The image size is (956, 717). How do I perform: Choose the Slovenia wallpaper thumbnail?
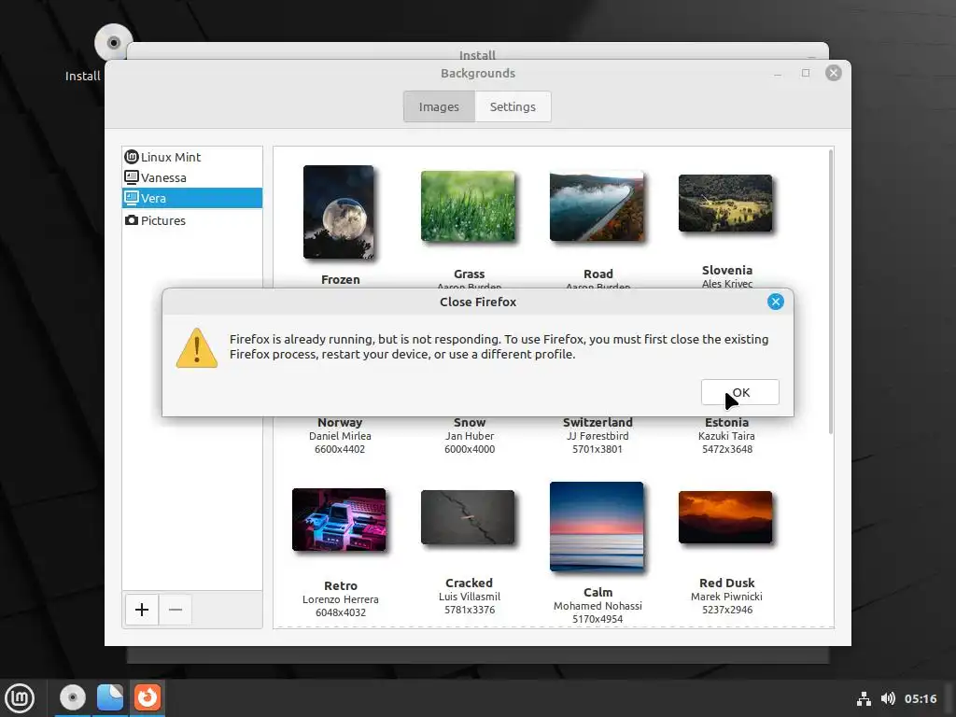coord(725,203)
